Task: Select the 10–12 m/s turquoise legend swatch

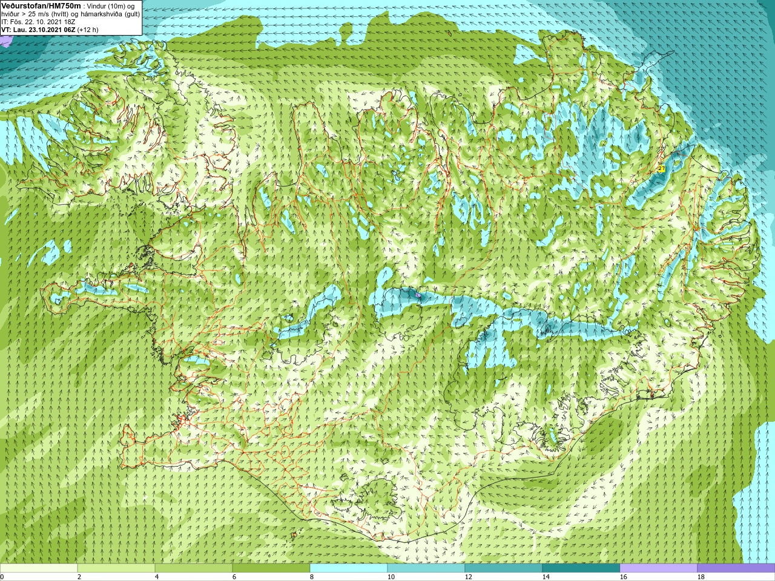Action: (x=426, y=568)
